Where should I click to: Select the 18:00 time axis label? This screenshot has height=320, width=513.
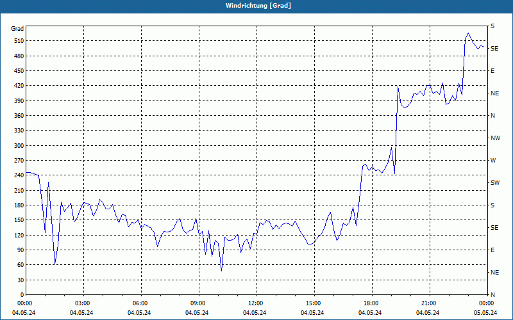pyautogui.click(x=372, y=303)
